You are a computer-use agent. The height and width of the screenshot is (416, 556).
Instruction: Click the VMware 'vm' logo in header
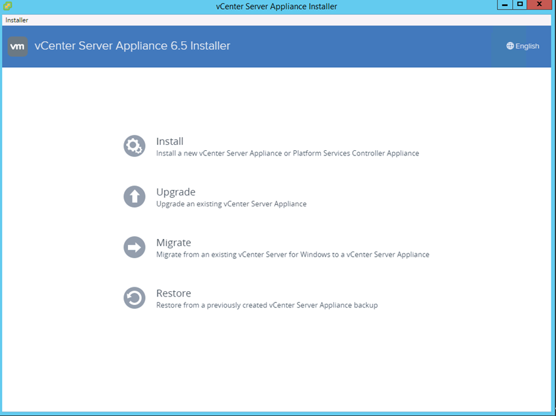18,46
